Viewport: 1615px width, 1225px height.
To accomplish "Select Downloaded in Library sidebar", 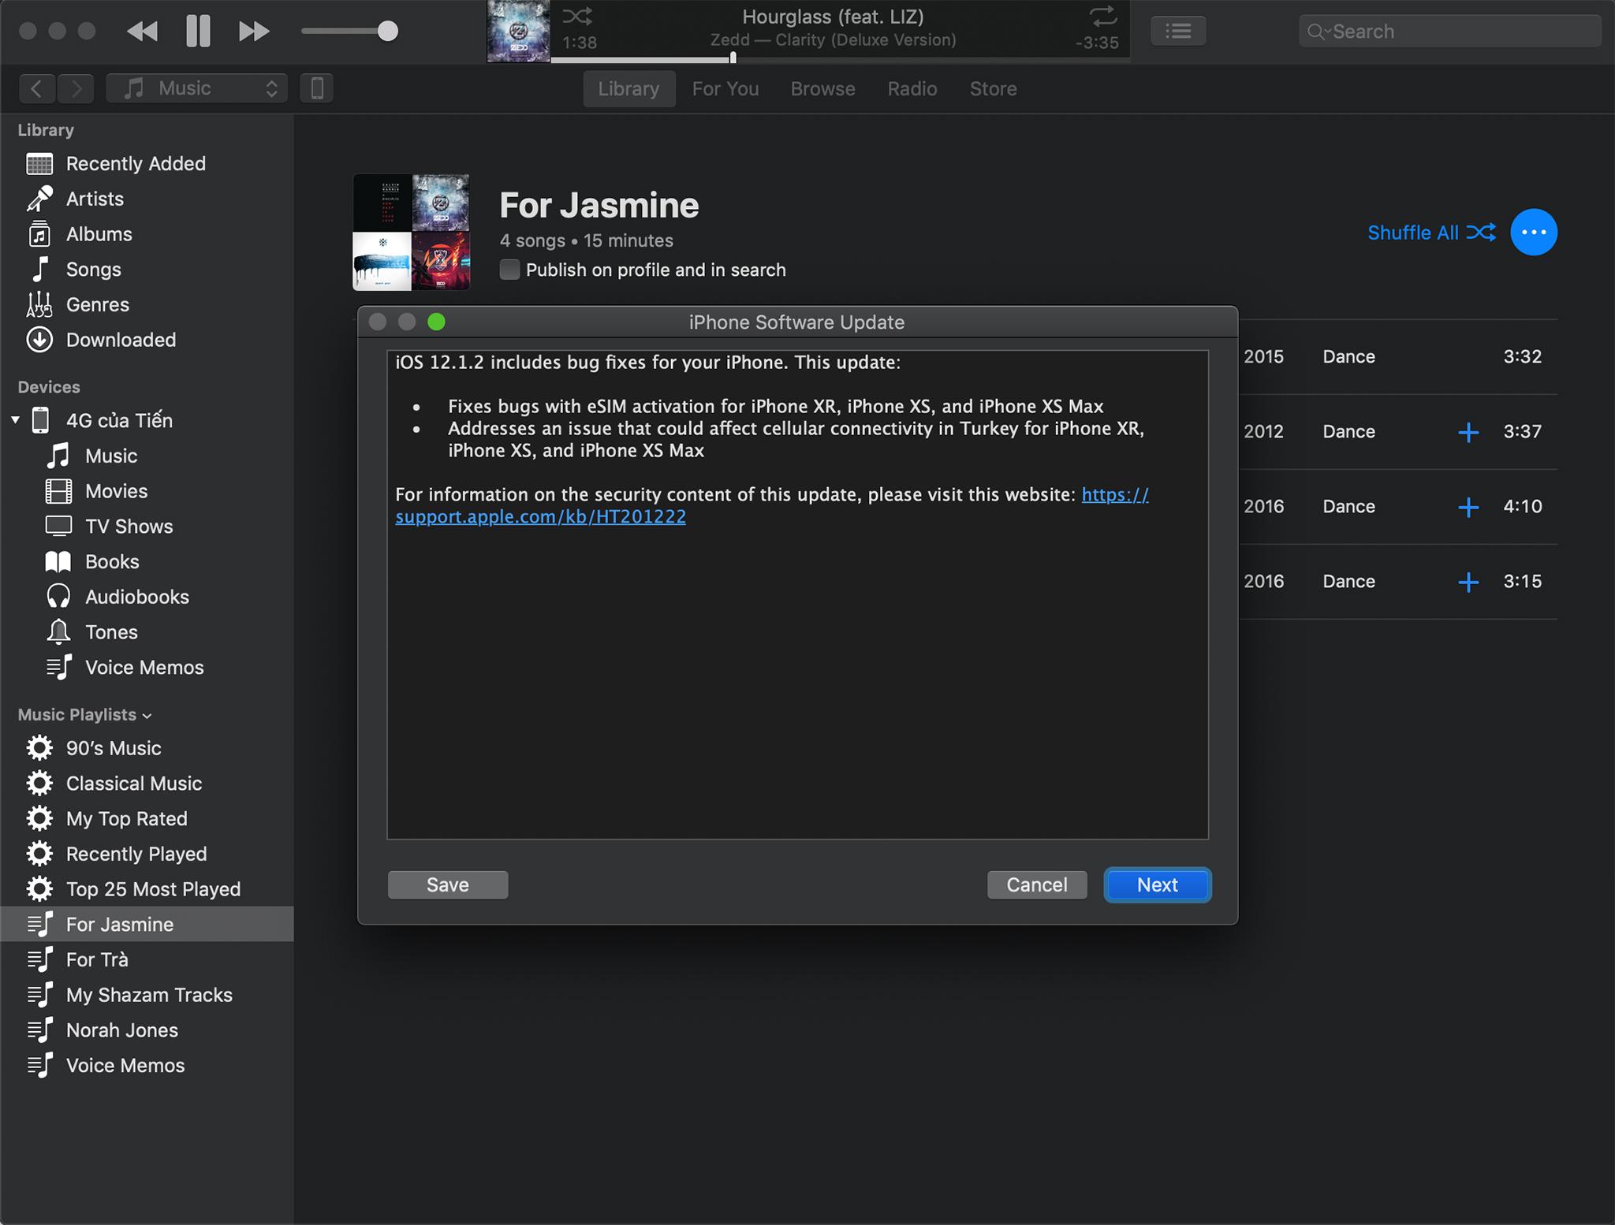I will [147, 340].
